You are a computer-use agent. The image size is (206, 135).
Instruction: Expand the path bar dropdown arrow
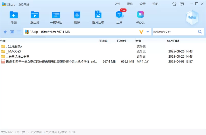(148, 32)
